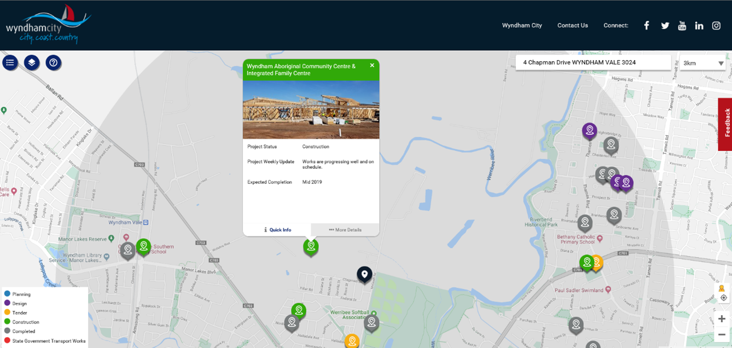
Task: Switch to the More Details tab
Action: coord(345,230)
